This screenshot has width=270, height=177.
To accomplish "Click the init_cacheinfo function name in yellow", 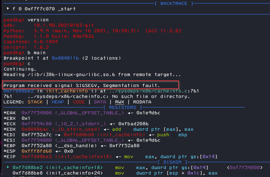I will click(x=67, y=91).
